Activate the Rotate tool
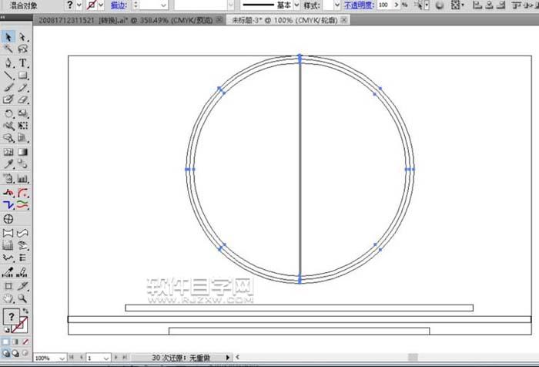 click(8, 113)
